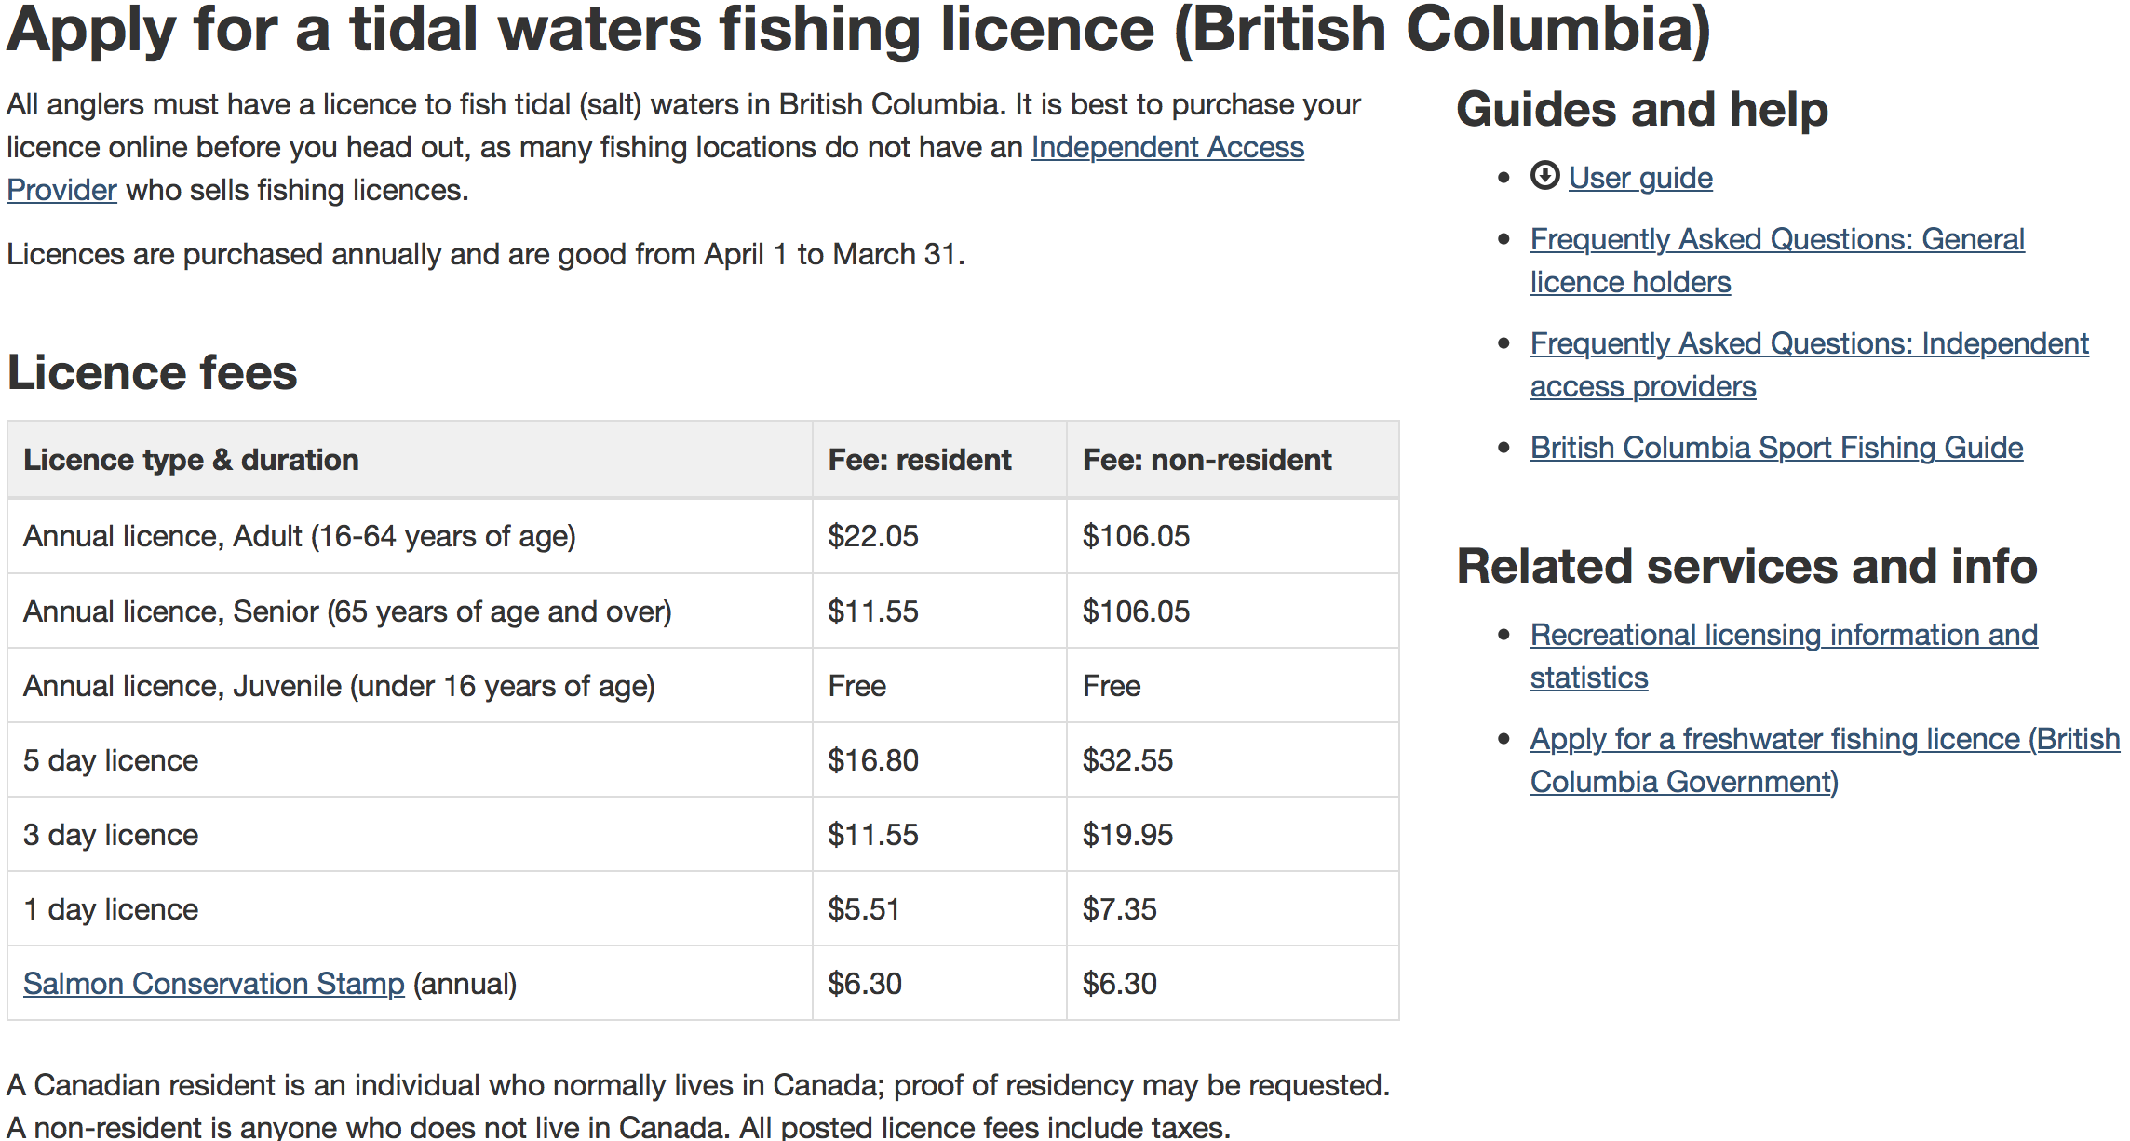
Task: Open FAQ: Independent access providers link
Action: pyautogui.click(x=1809, y=365)
